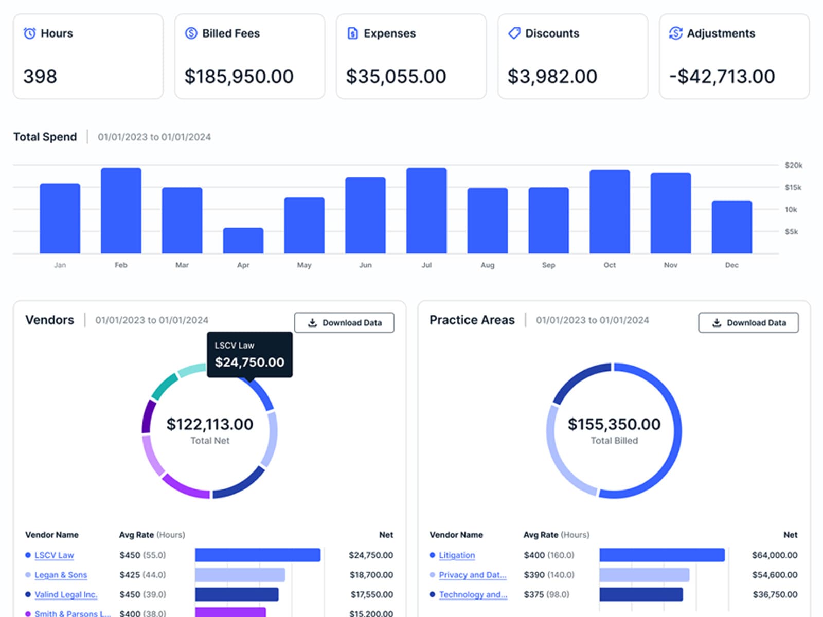823x617 pixels.
Task: Click the Technology and... navy legend dot
Action: [x=432, y=594]
